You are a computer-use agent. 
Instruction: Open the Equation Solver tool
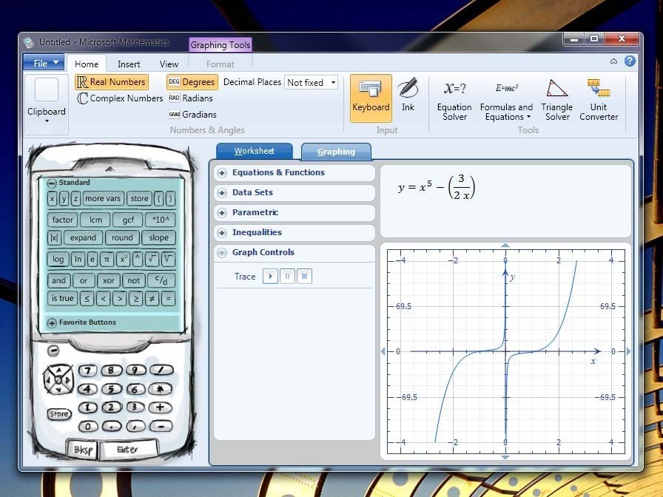pyautogui.click(x=454, y=100)
